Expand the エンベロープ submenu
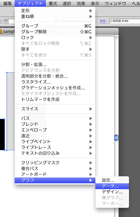Screen dimensions: 140x217 [55, 130]
